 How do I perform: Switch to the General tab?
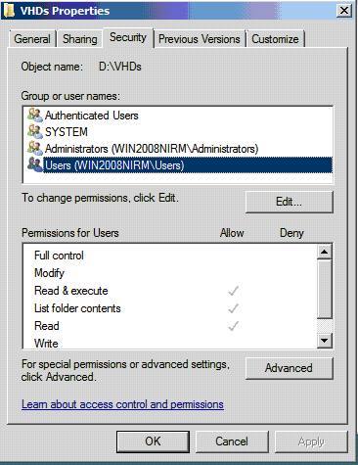[x=32, y=39]
